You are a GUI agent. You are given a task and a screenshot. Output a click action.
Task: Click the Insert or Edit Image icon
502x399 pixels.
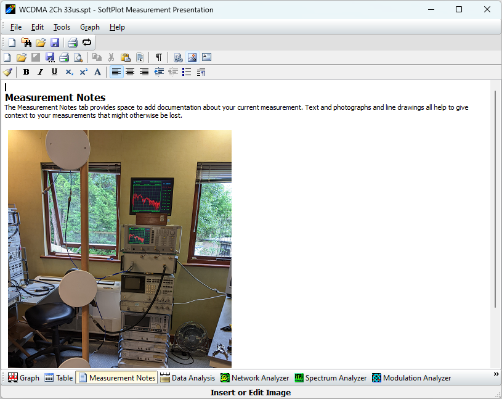tap(192, 57)
